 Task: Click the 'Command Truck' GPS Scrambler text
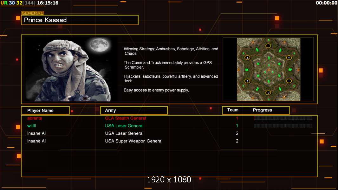pyautogui.click(x=168, y=65)
